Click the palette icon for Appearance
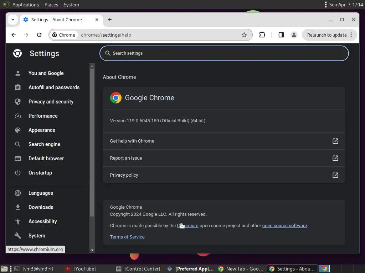This screenshot has width=365, height=273. [18, 130]
